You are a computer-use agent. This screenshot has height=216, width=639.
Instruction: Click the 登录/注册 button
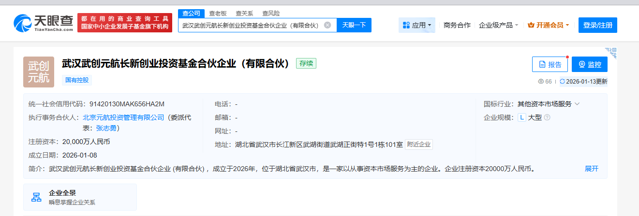click(597, 25)
